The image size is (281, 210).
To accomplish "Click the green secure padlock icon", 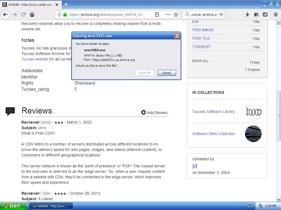I will (x=65, y=14).
